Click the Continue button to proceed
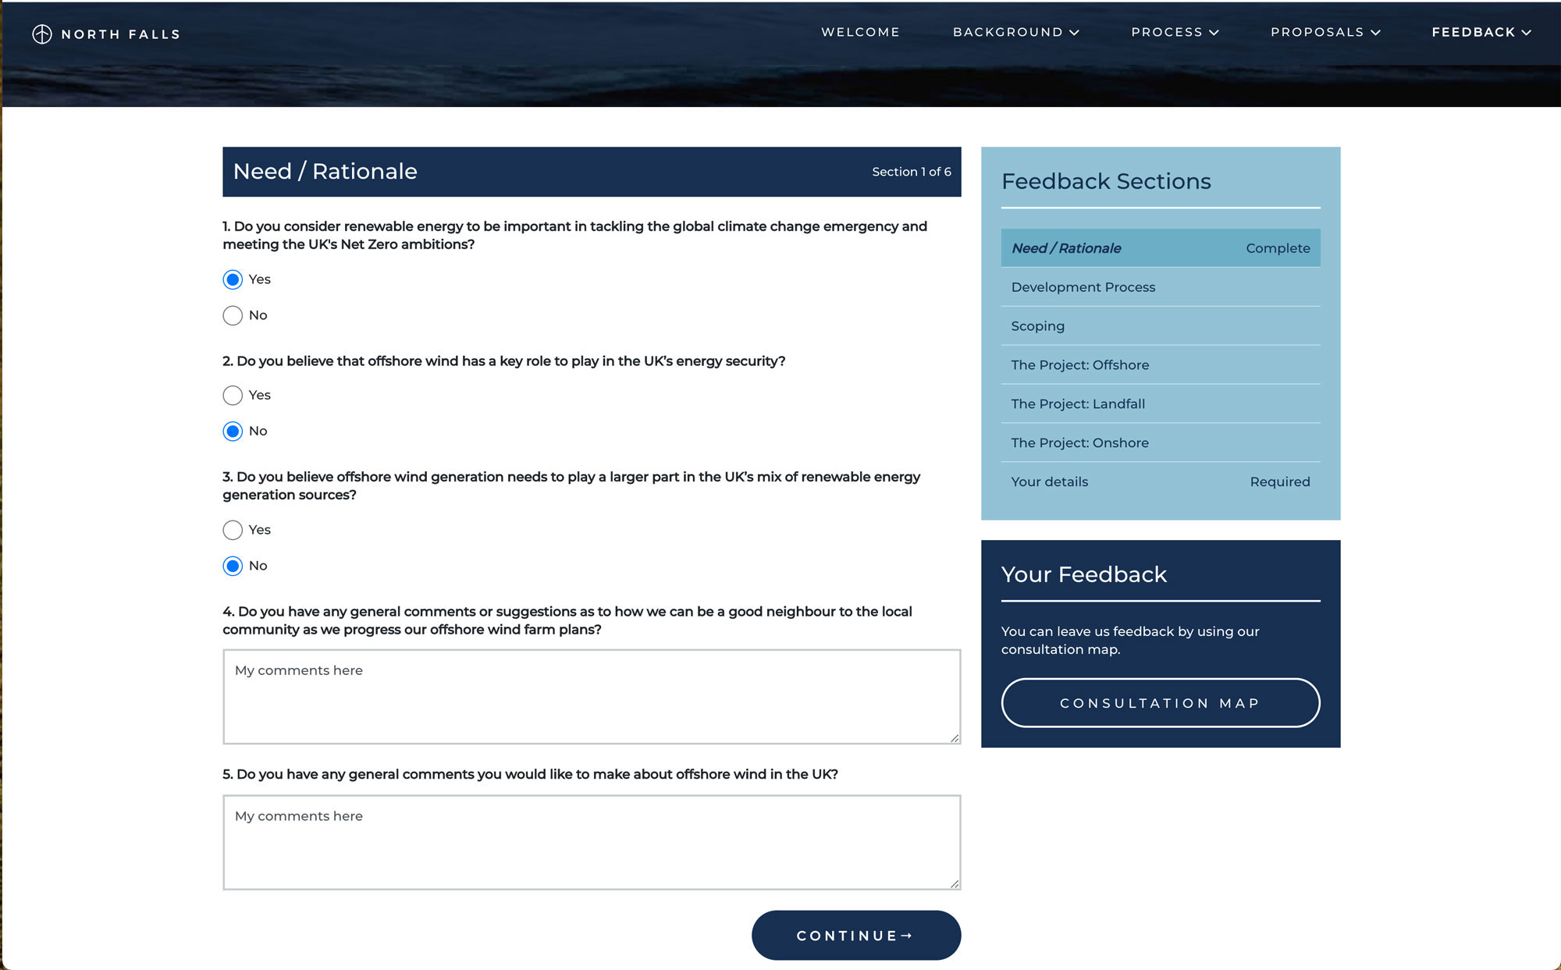The image size is (1561, 970). pos(856,934)
